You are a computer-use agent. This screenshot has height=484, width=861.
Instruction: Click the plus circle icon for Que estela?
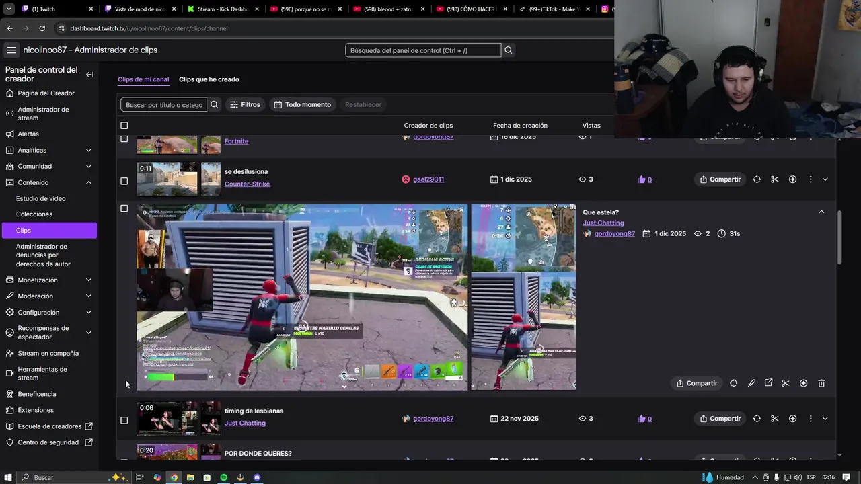[803, 383]
